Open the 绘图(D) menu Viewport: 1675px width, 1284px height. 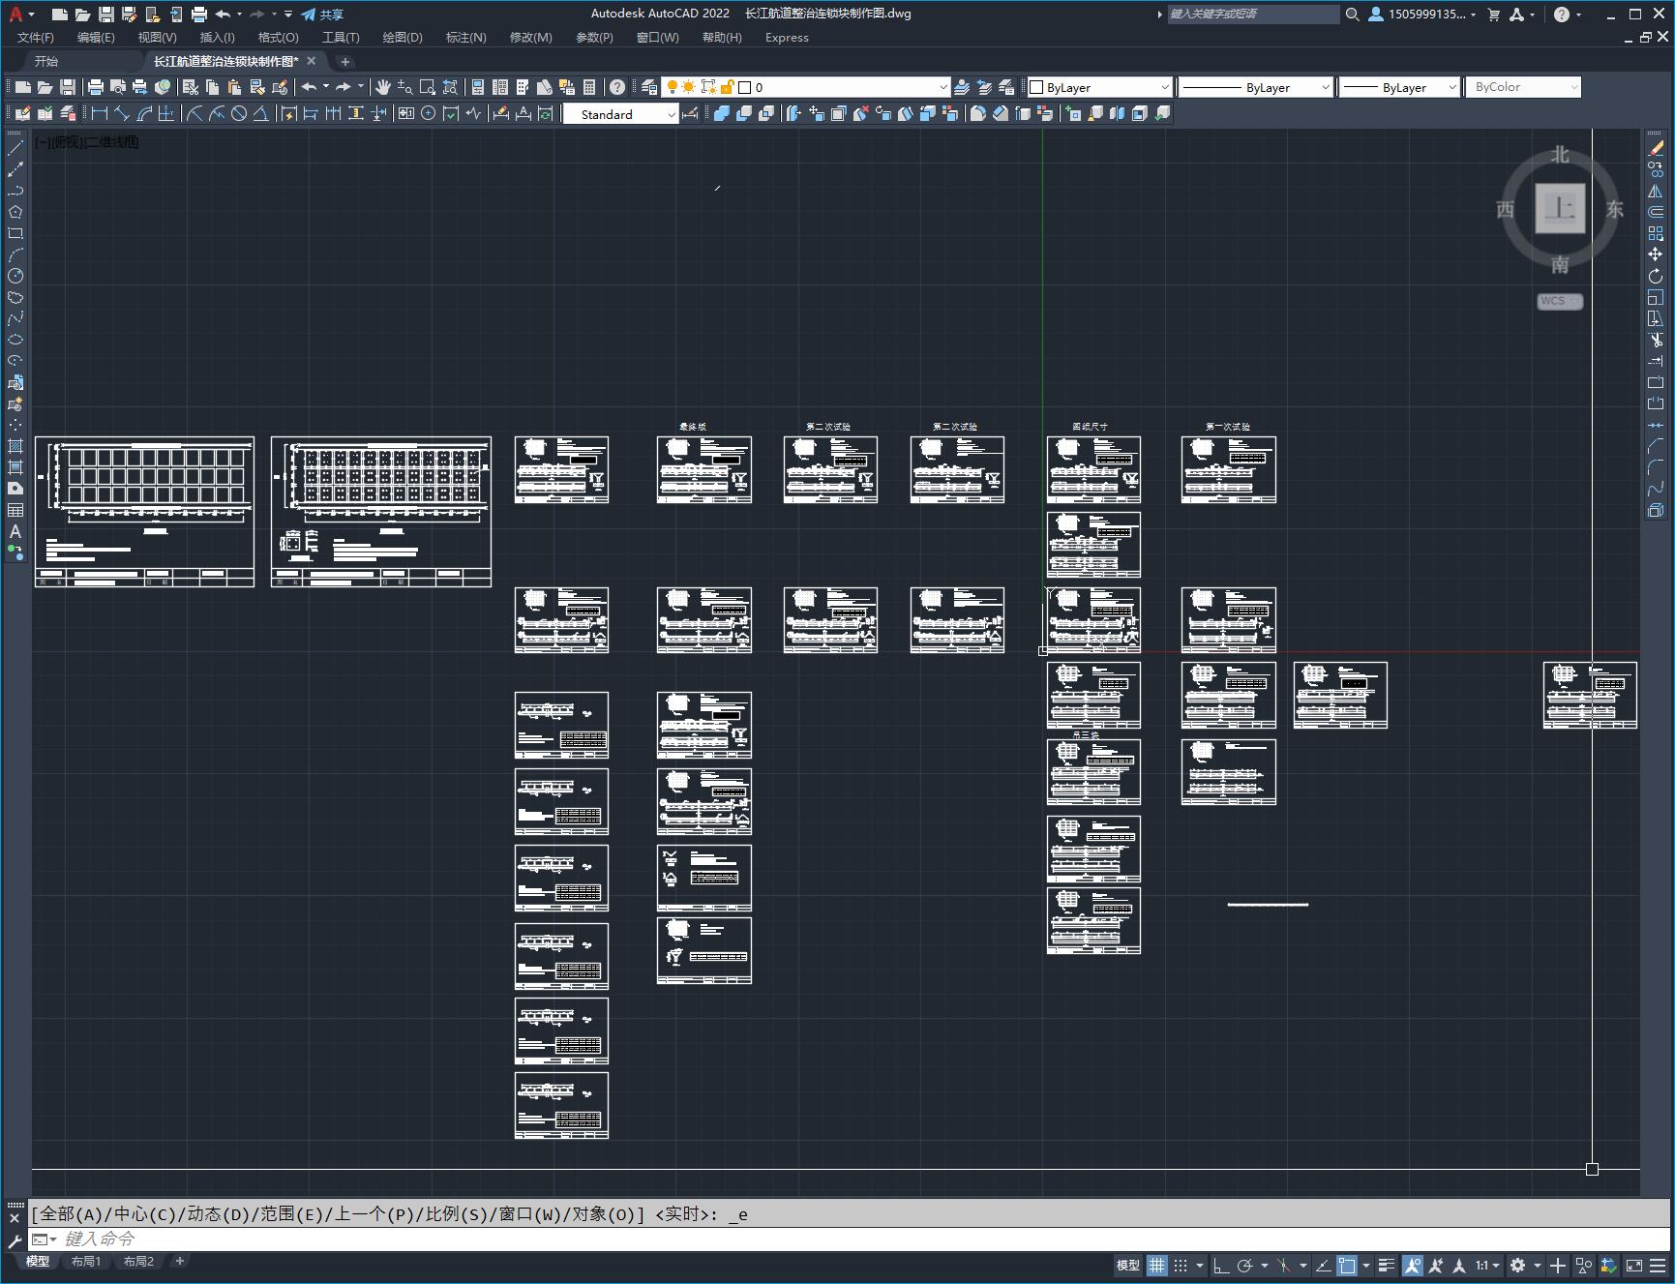tap(403, 38)
